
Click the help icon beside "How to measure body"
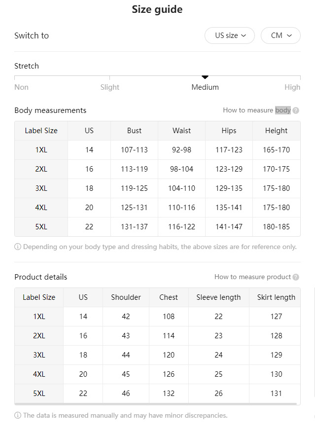[296, 110]
